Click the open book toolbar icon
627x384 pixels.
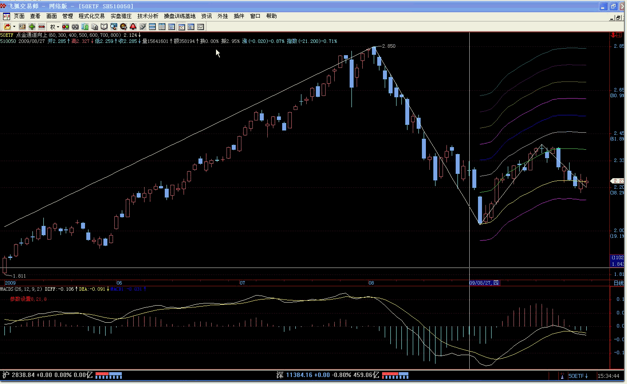click(x=104, y=27)
